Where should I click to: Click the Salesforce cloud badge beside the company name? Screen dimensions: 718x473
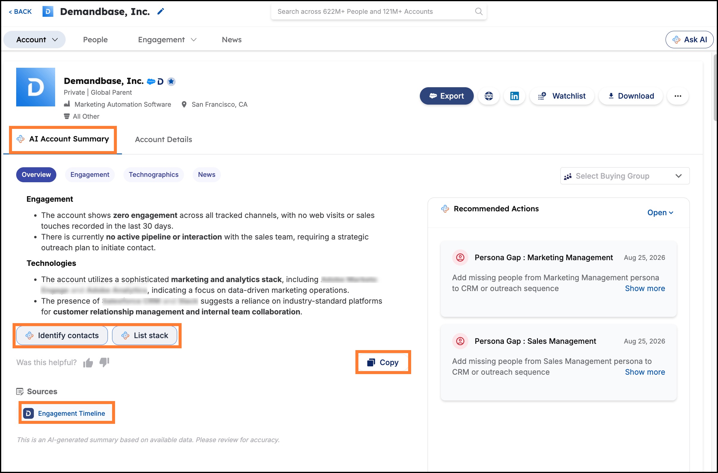151,81
